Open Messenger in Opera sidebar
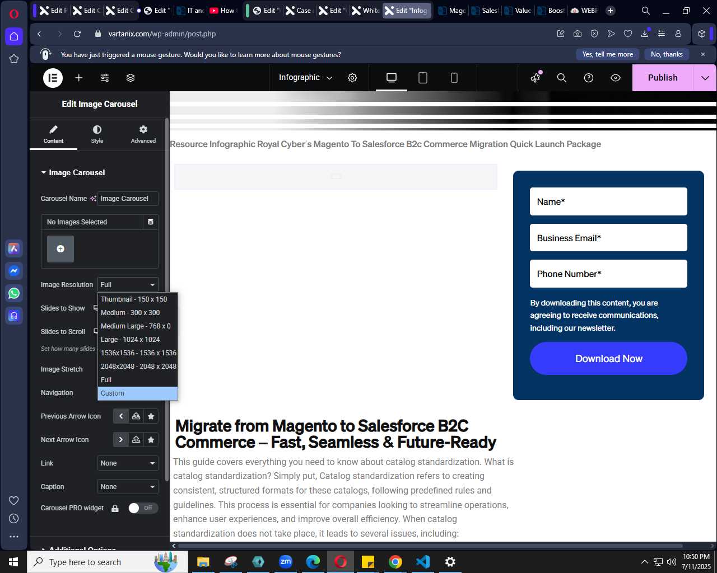Image resolution: width=717 pixels, height=573 pixels. coord(14,271)
